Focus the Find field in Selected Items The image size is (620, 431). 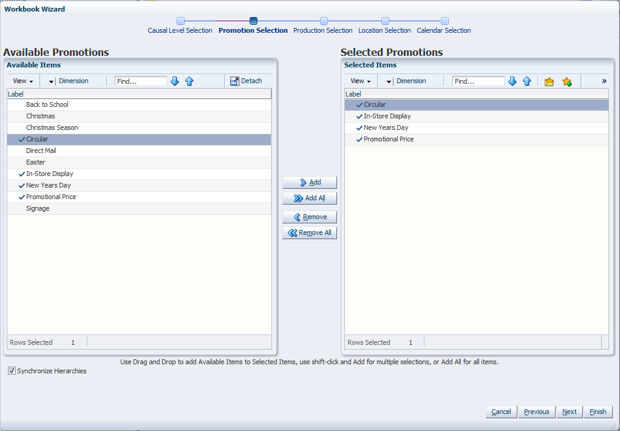pyautogui.click(x=479, y=81)
